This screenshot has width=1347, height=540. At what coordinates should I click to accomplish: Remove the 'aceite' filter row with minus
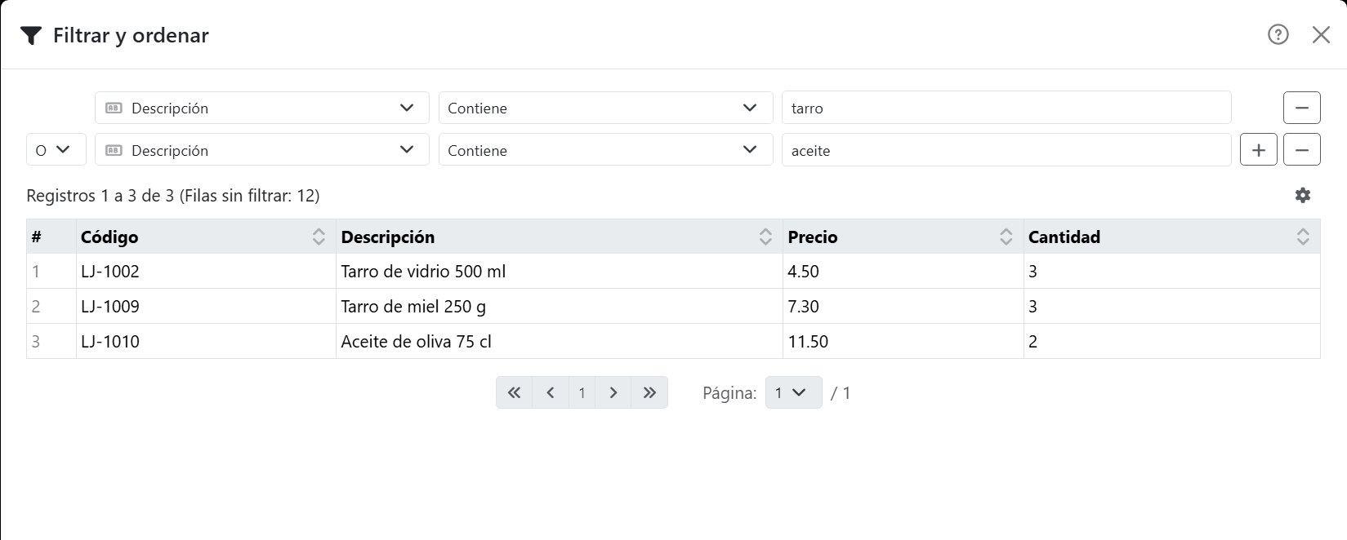[x=1302, y=150]
